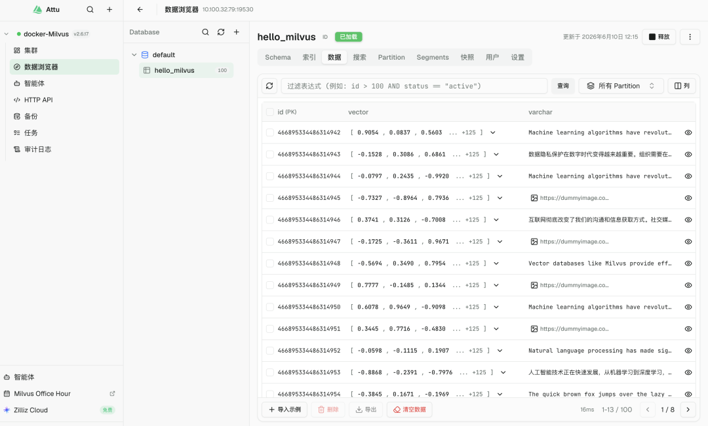This screenshot has height=426, width=708.
Task: Switch to Partition tab
Action: 391,57
